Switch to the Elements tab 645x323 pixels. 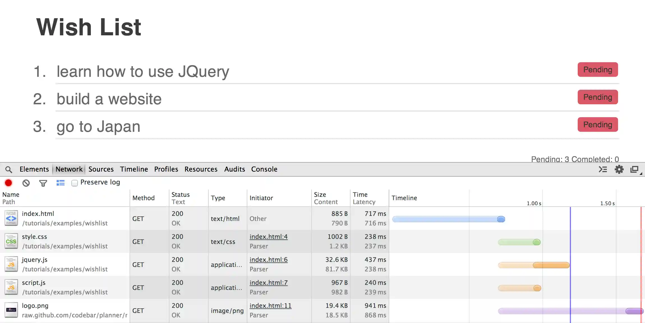coord(34,169)
